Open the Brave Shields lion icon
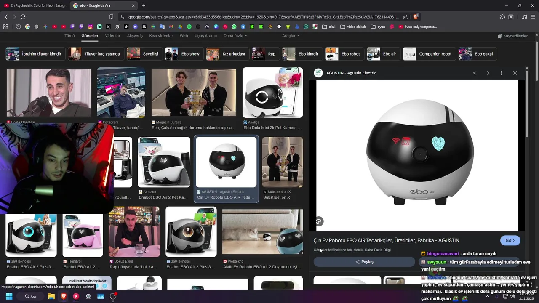 click(x=416, y=17)
